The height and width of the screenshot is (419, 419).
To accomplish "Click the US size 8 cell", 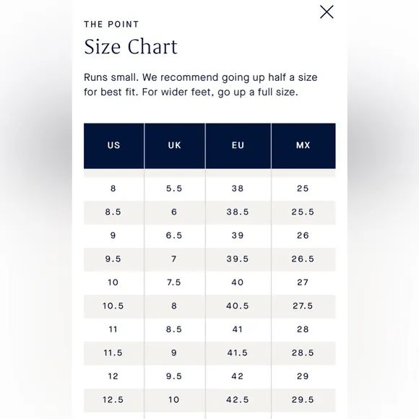I will [x=114, y=189].
